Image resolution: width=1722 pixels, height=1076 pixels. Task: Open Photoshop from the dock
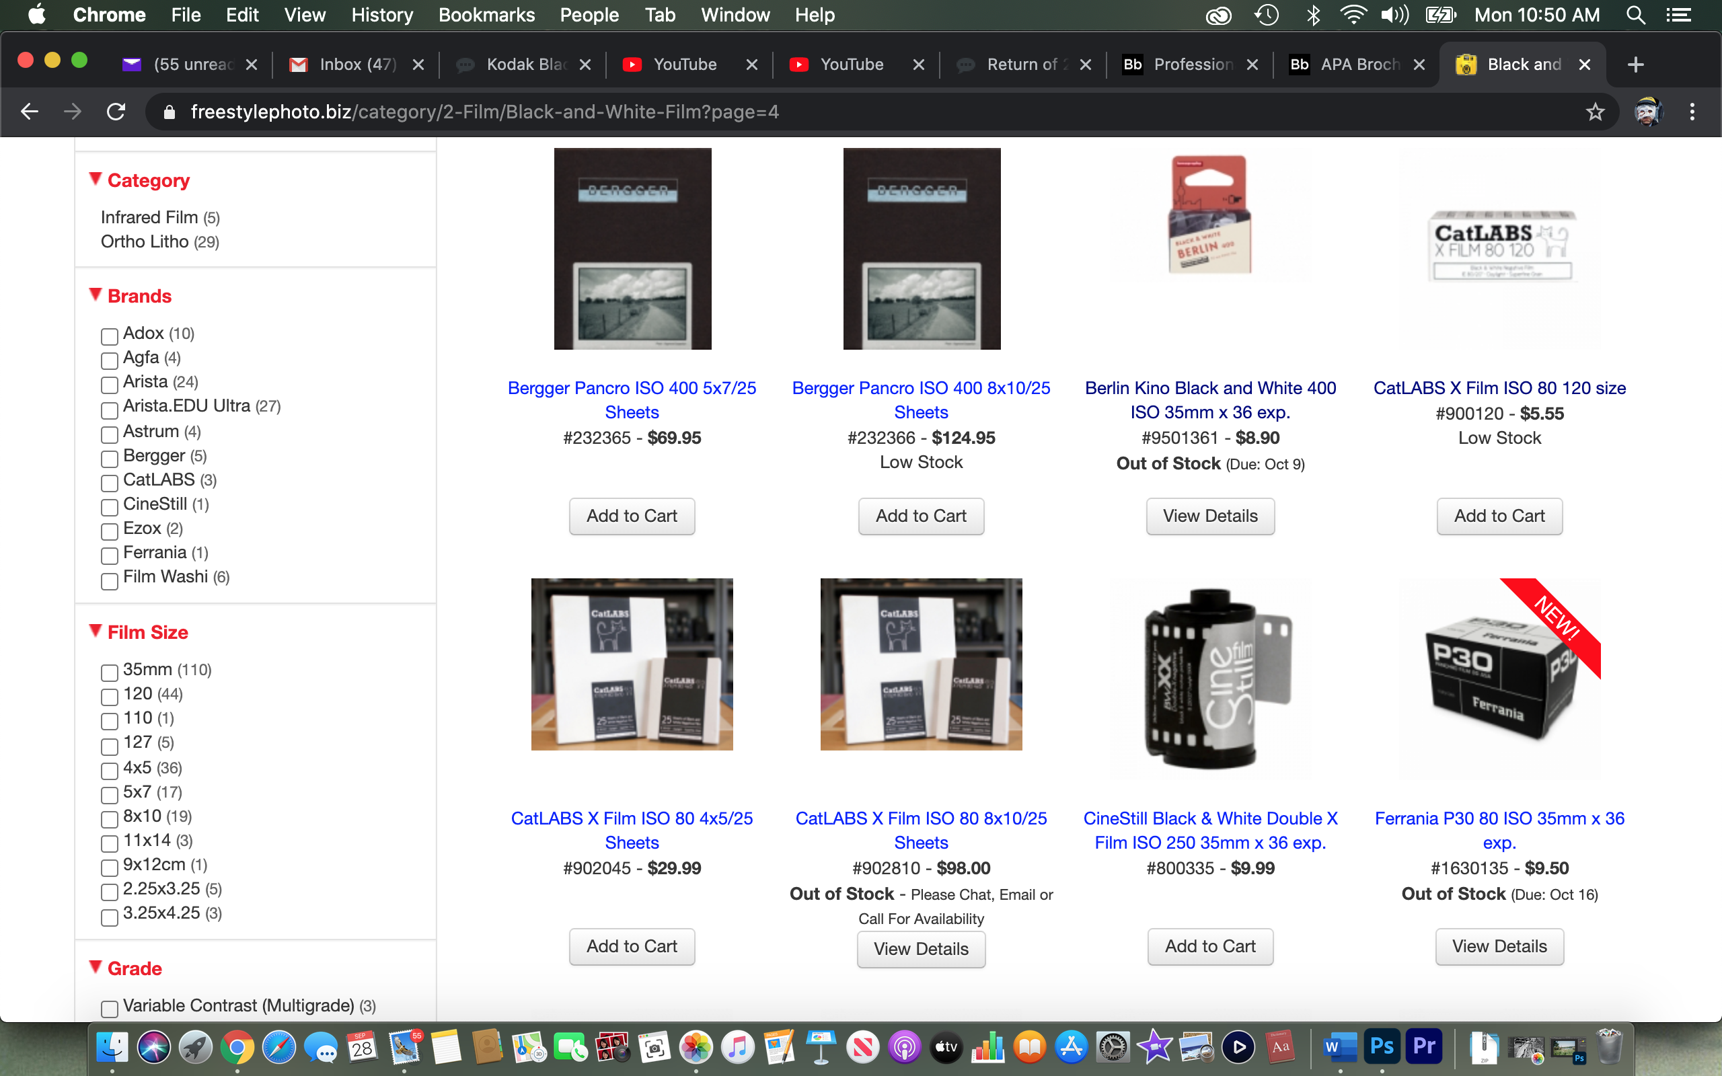tap(1382, 1047)
